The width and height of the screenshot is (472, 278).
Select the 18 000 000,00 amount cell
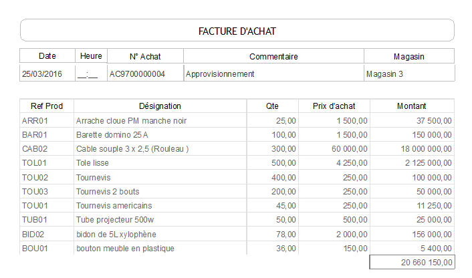coord(412,149)
